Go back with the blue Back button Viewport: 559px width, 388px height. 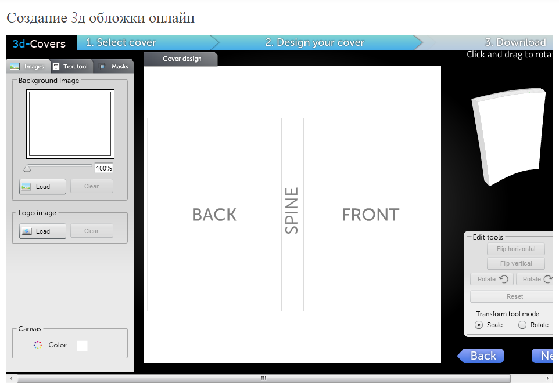click(x=481, y=356)
